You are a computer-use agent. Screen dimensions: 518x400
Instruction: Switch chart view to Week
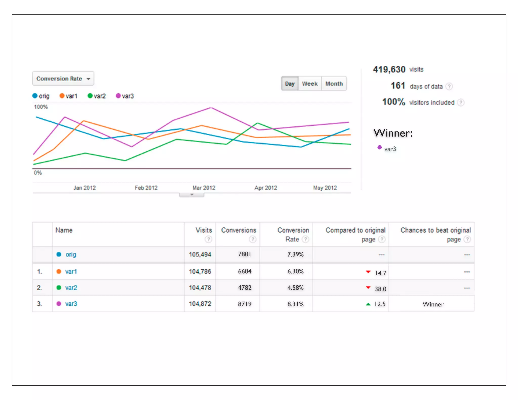pyautogui.click(x=310, y=84)
